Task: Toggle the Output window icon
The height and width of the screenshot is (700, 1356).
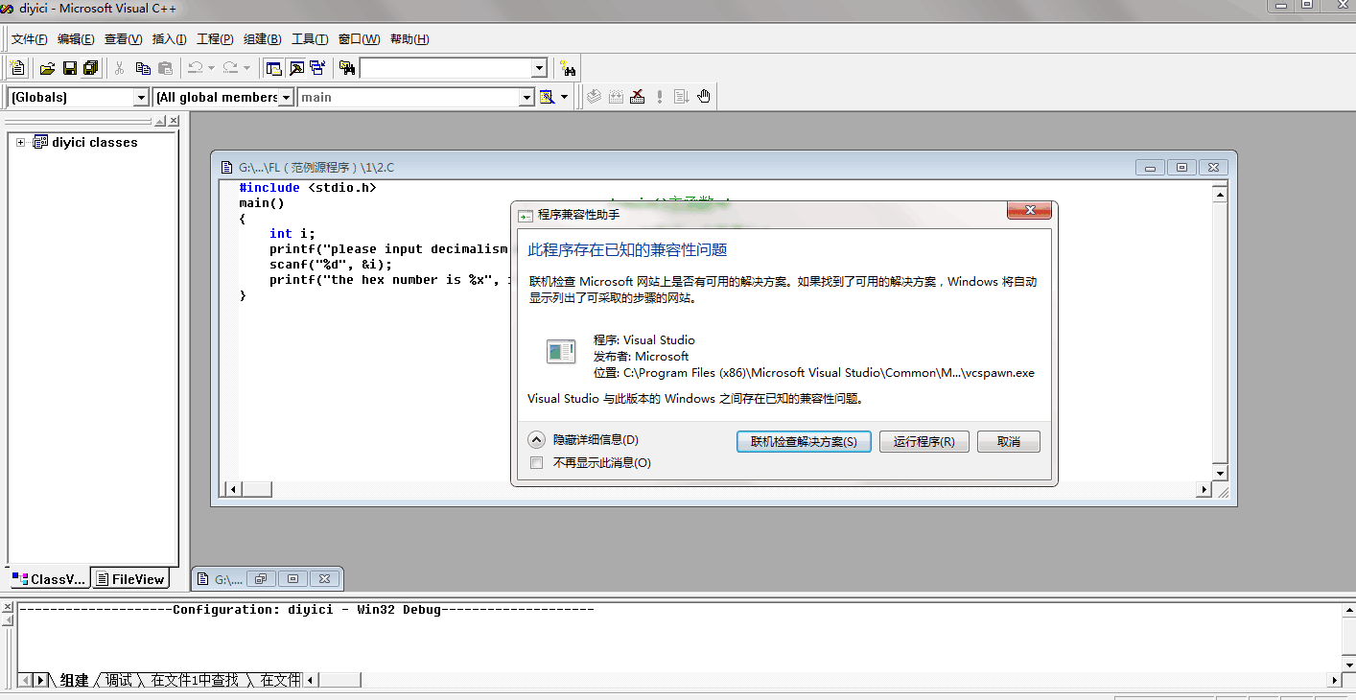Action: point(296,68)
